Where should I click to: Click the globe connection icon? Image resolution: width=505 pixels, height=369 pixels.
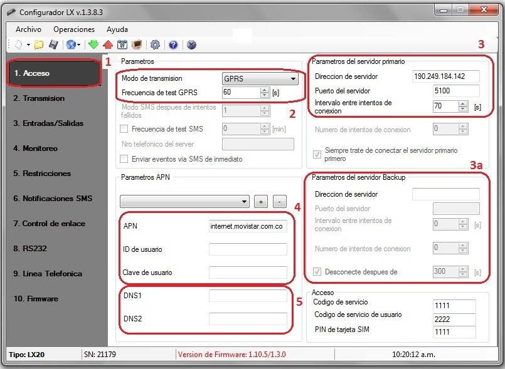[x=70, y=44]
